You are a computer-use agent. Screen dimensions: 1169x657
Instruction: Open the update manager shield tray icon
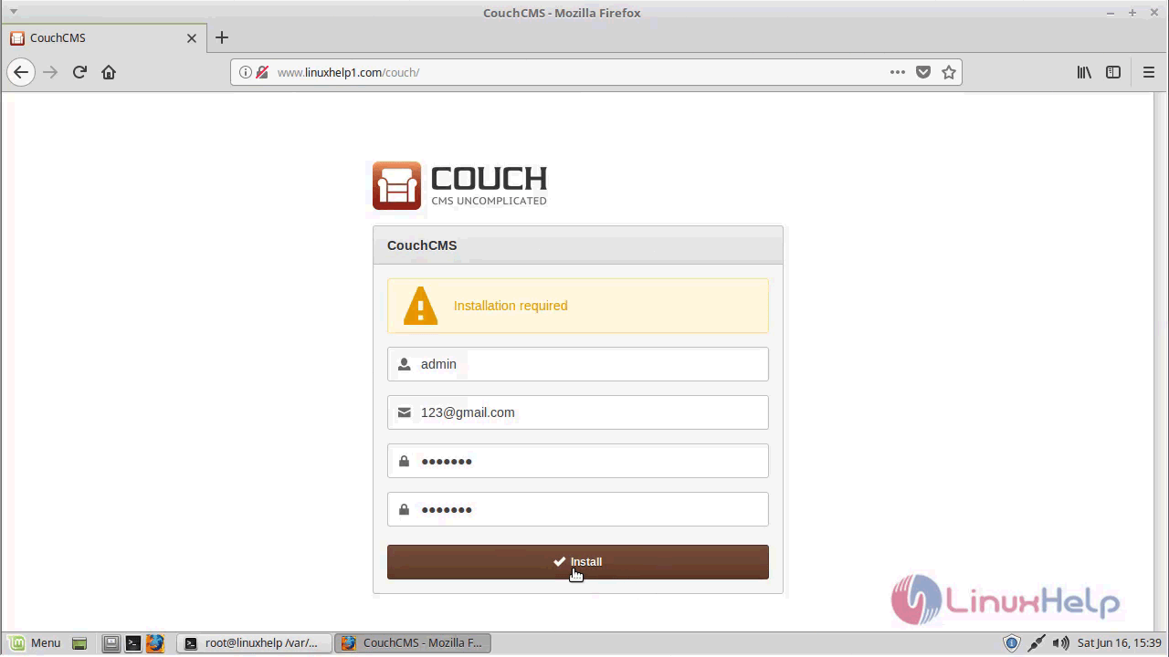(1011, 643)
